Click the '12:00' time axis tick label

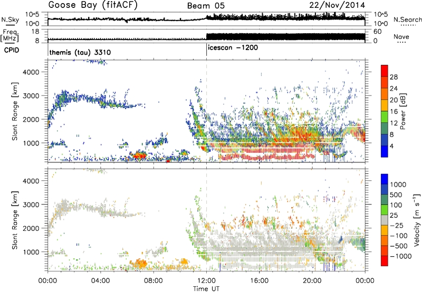tap(206, 281)
